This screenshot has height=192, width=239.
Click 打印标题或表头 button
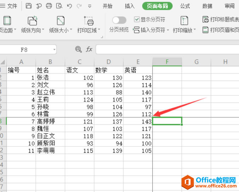[221, 19]
